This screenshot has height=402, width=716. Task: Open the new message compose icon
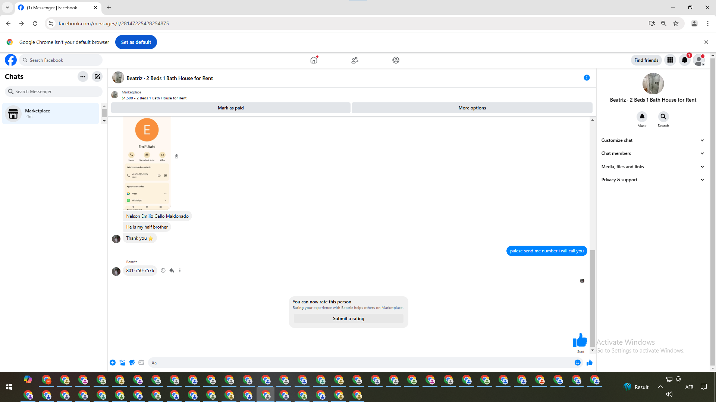coord(97,77)
